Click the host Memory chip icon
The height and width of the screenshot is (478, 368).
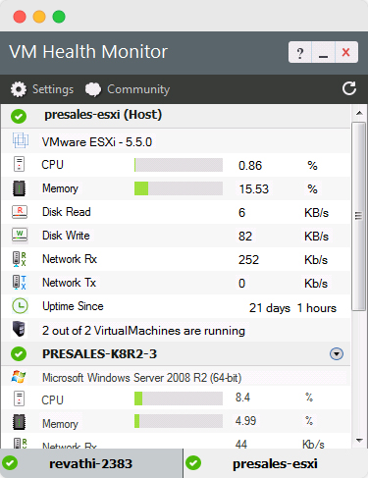click(19, 188)
